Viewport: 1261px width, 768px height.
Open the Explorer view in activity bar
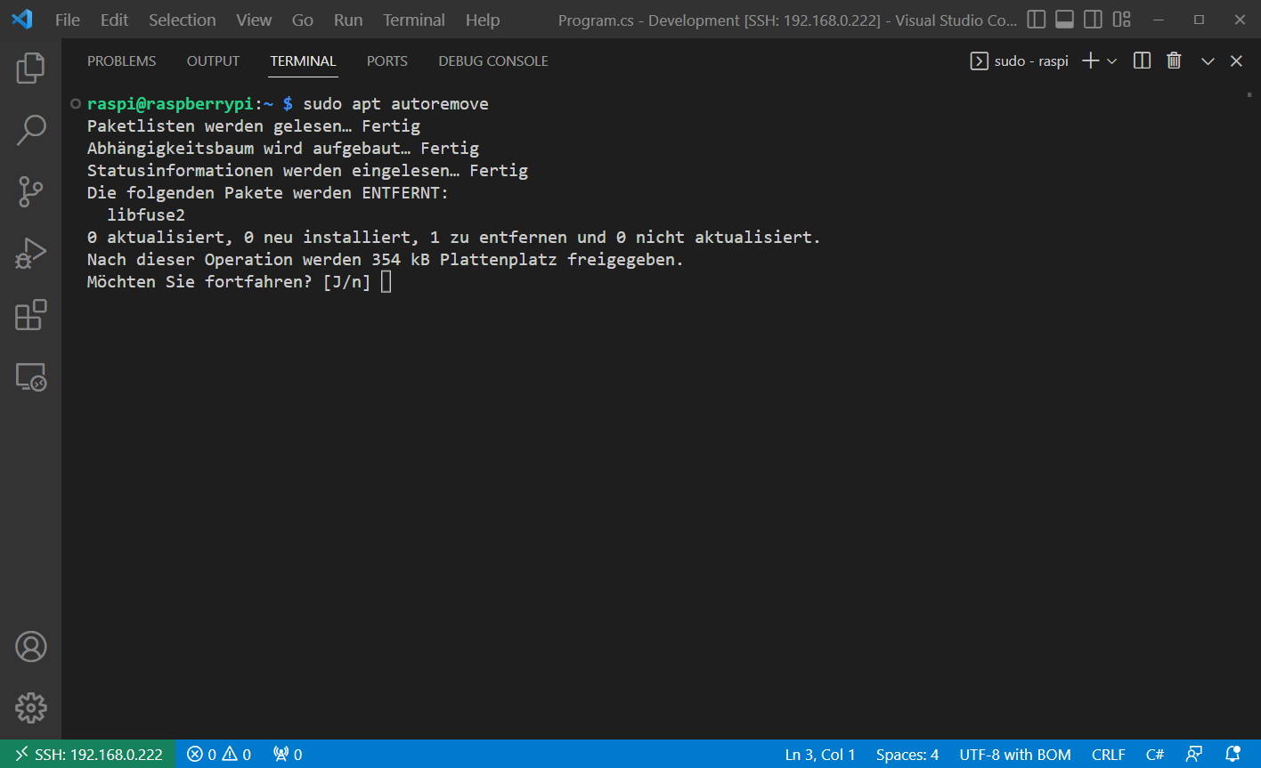[30, 69]
